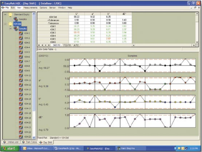202x152 pixels.
Task: Click sample 434-1 color icon
Action: coord(21,33)
